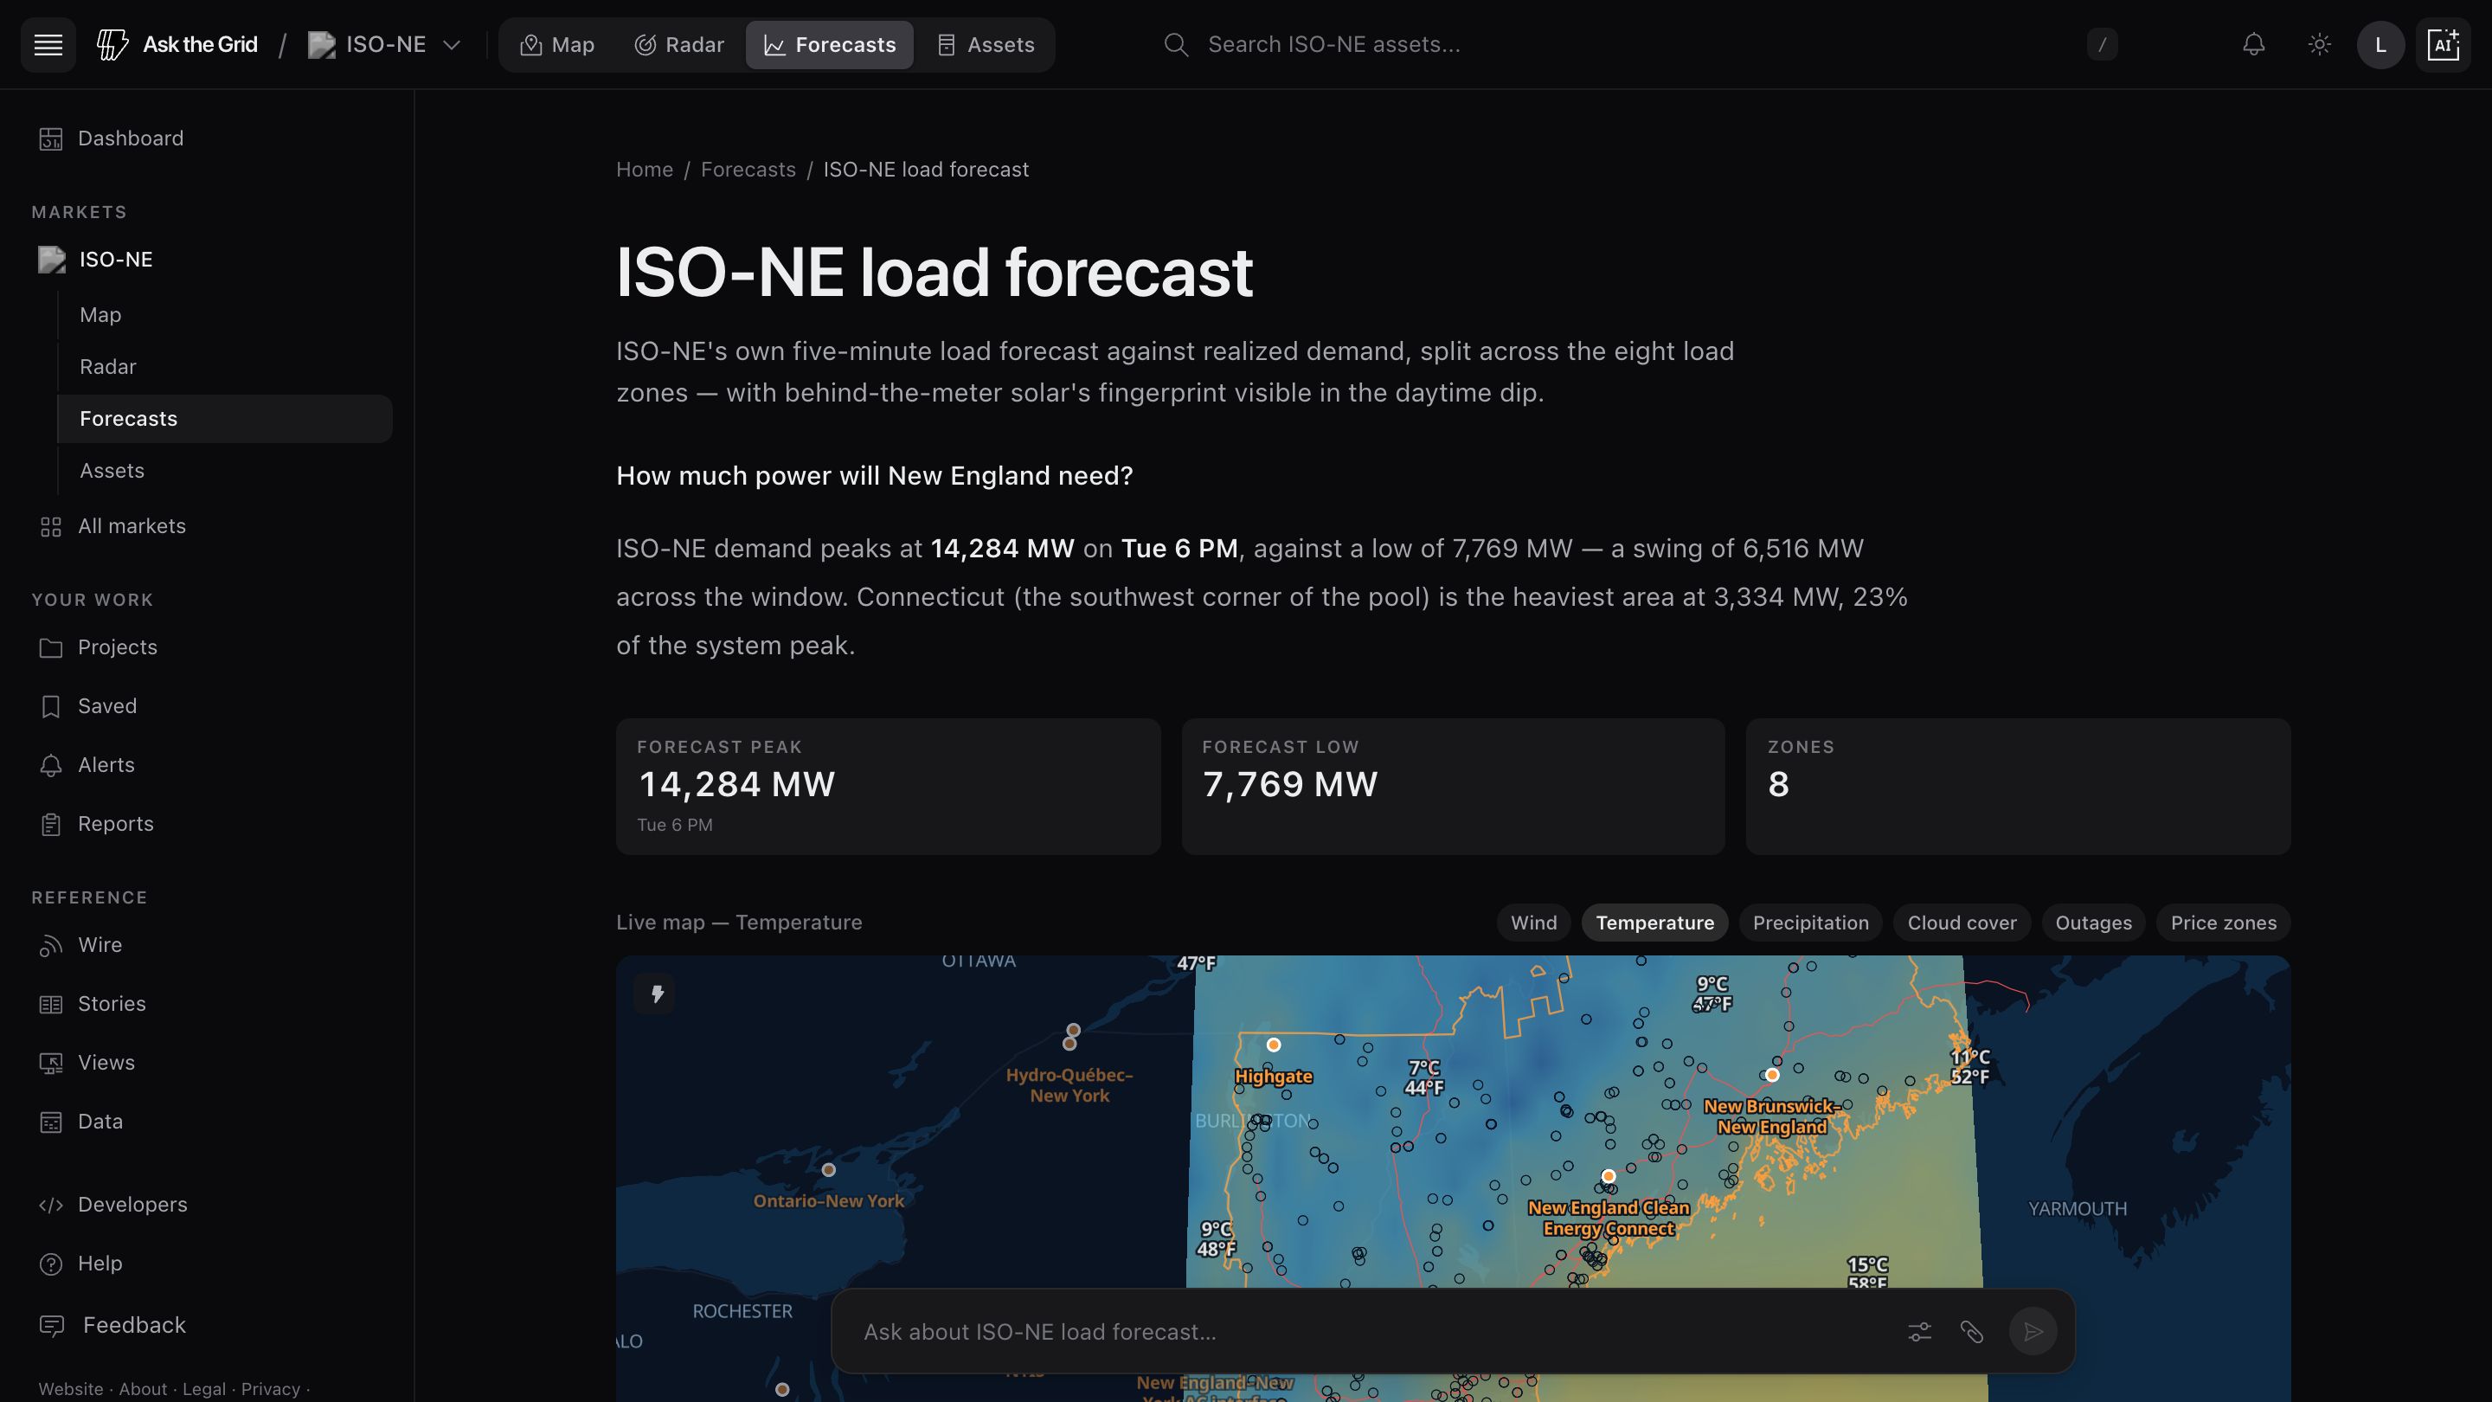The image size is (2492, 1402).
Task: Open the ISO-NE market switcher dropdown
Action: point(385,44)
